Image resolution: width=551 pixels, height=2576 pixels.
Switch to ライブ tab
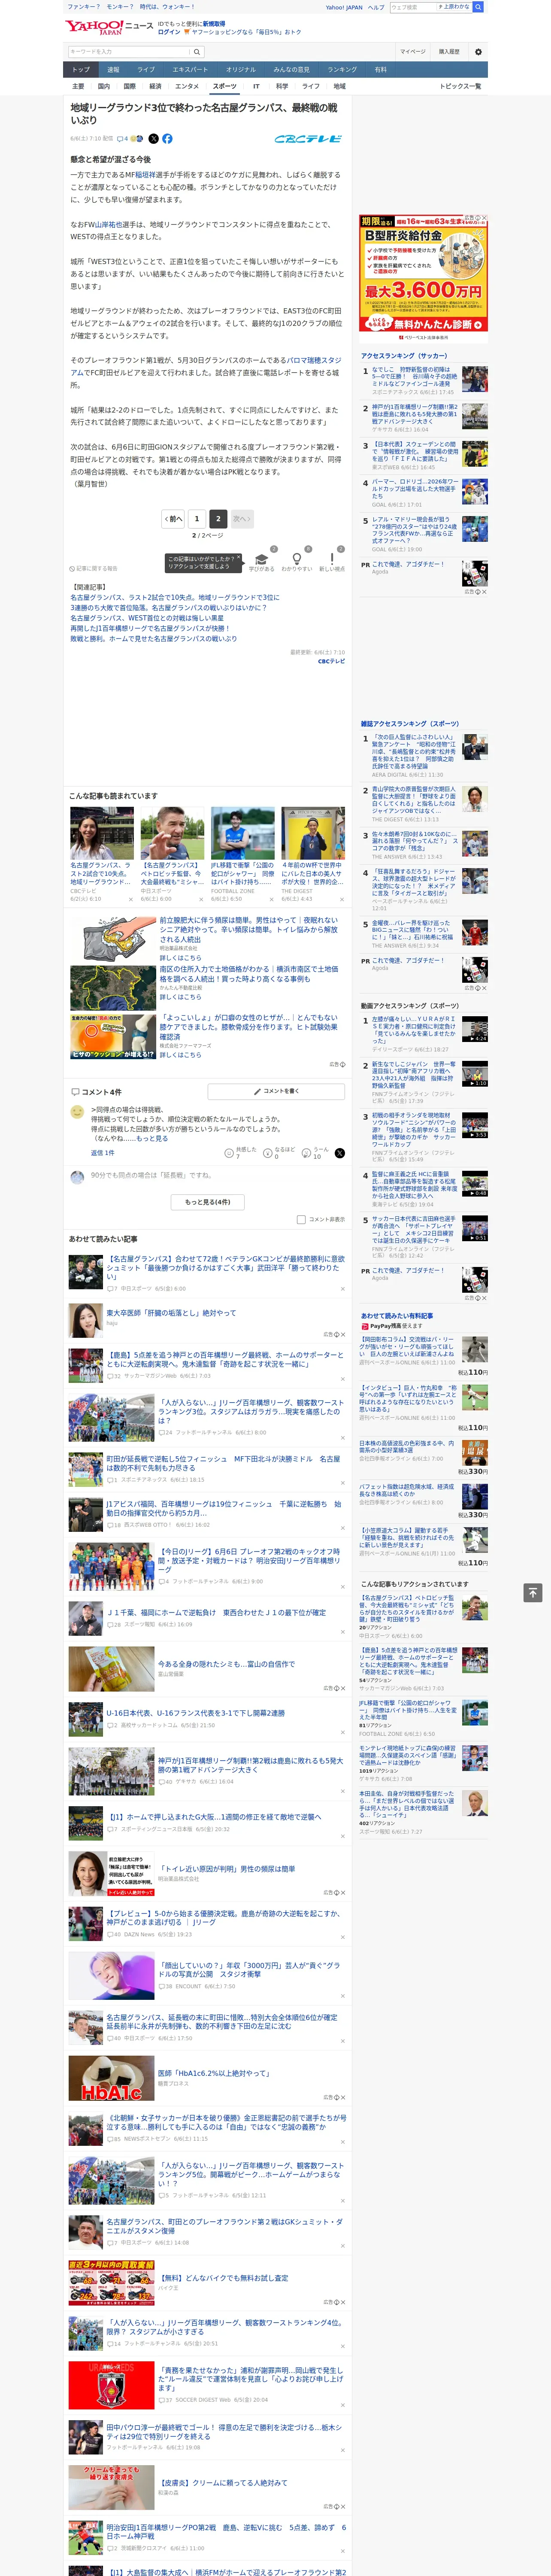tap(146, 70)
